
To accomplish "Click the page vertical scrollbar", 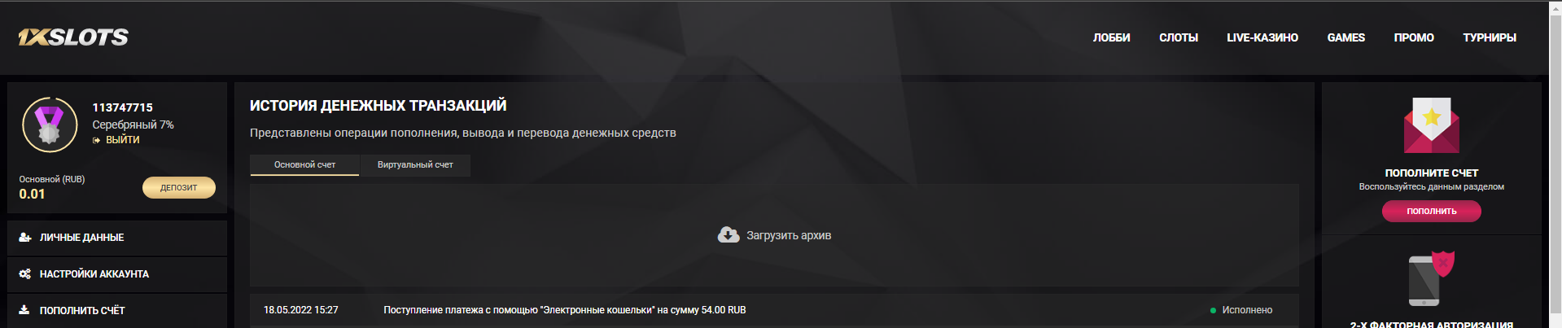I will pos(1555,164).
